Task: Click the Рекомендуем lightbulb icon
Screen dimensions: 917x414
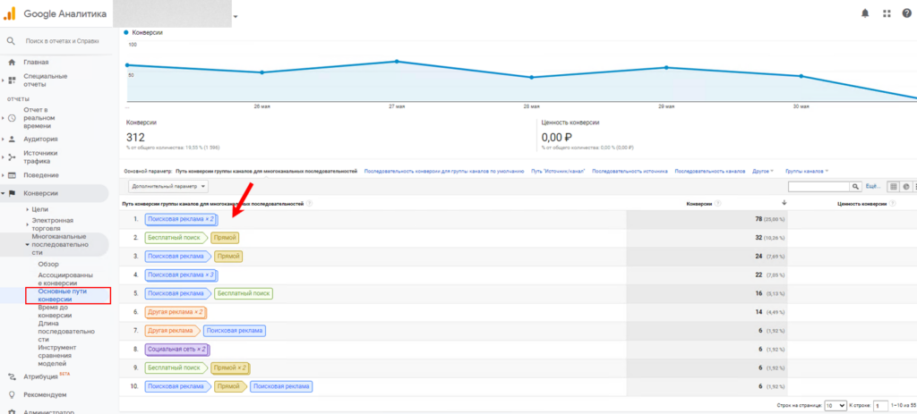Action: [12, 394]
